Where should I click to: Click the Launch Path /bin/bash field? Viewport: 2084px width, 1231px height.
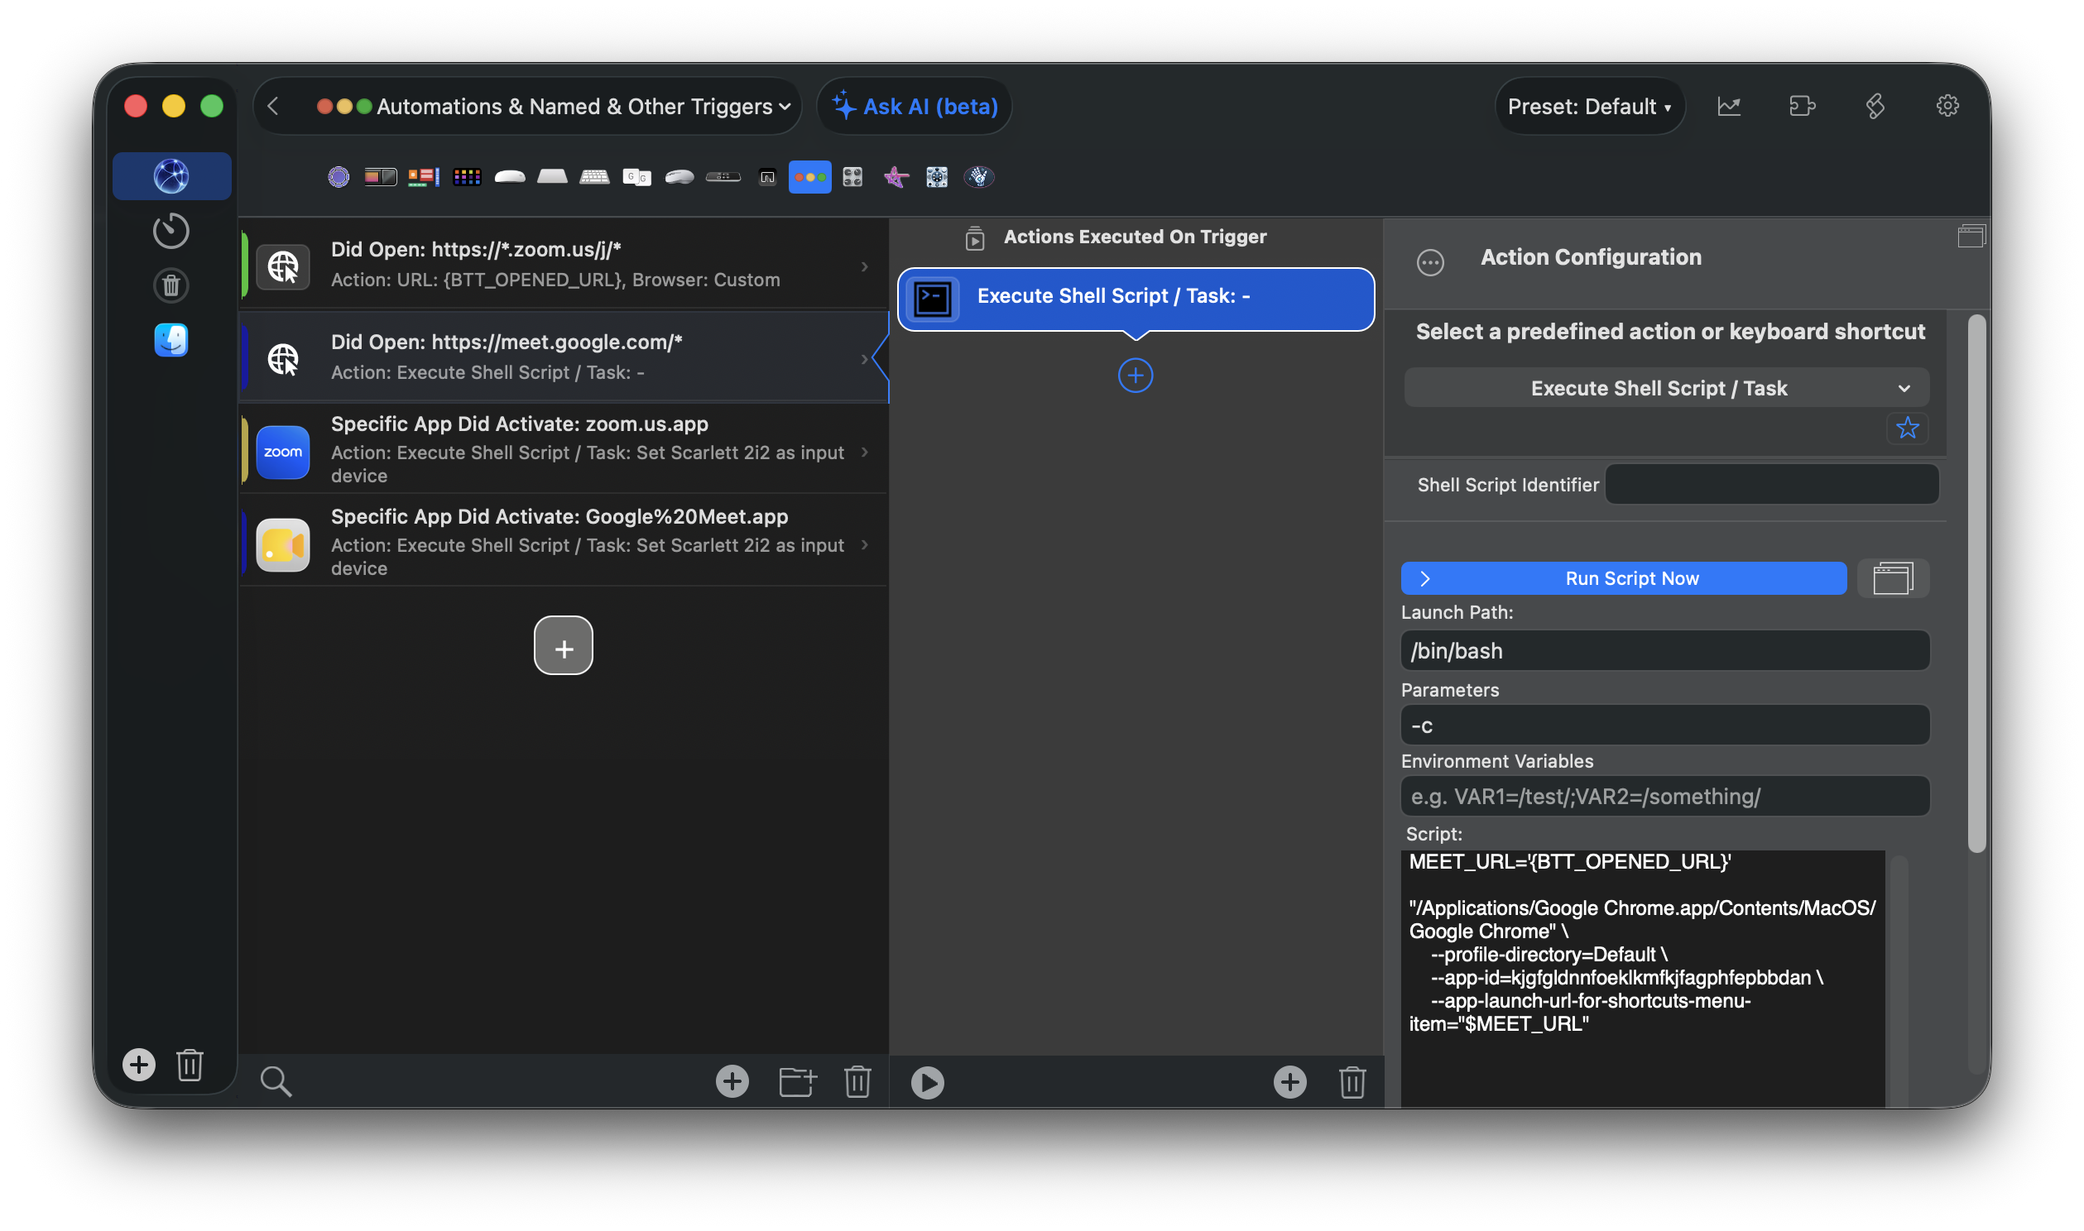pos(1664,650)
